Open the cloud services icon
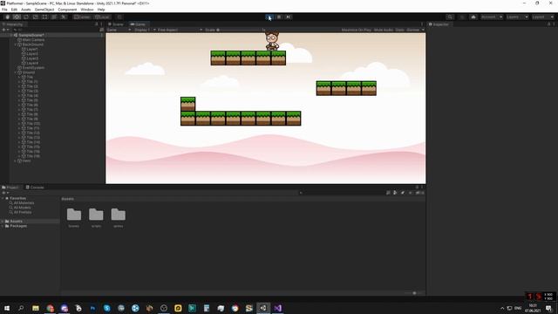The height and width of the screenshot is (314, 558). pos(473,17)
